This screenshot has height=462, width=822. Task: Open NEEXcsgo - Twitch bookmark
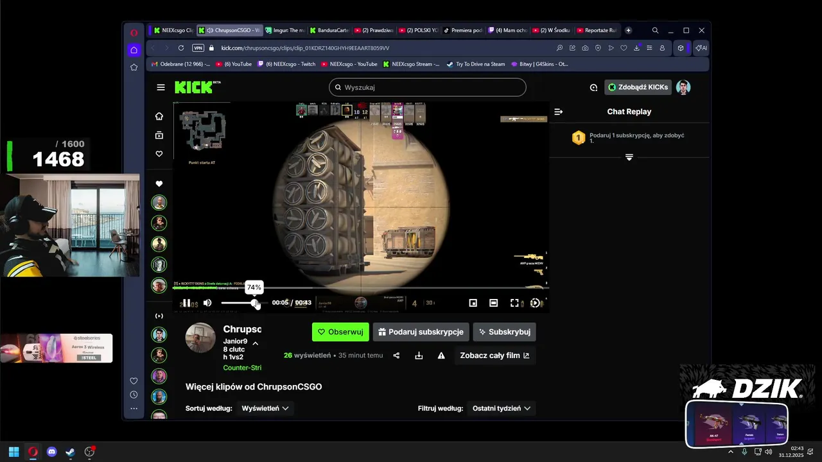tap(286, 64)
